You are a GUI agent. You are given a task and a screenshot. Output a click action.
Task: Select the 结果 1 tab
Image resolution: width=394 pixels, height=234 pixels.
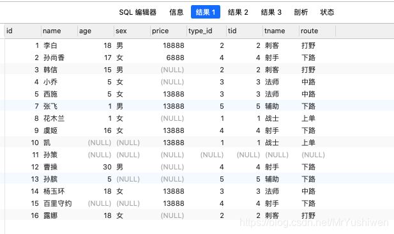(206, 12)
